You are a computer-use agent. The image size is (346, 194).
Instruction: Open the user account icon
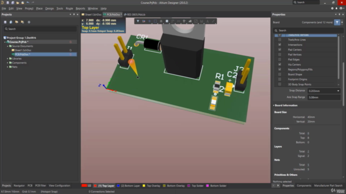(x=341, y=9)
